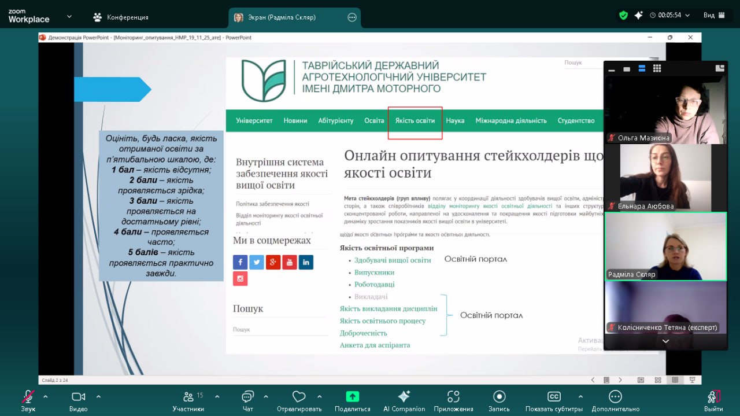
Task: Open the Участники participants list
Action: pos(188,398)
